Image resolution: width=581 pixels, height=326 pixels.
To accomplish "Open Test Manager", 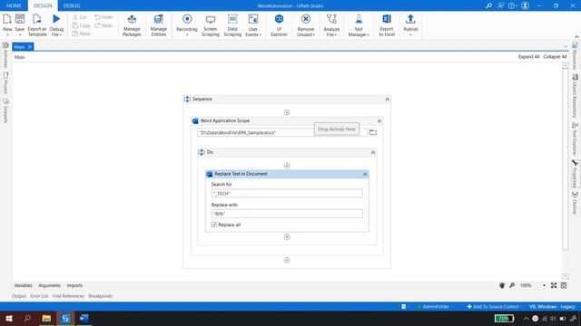I will (359, 25).
